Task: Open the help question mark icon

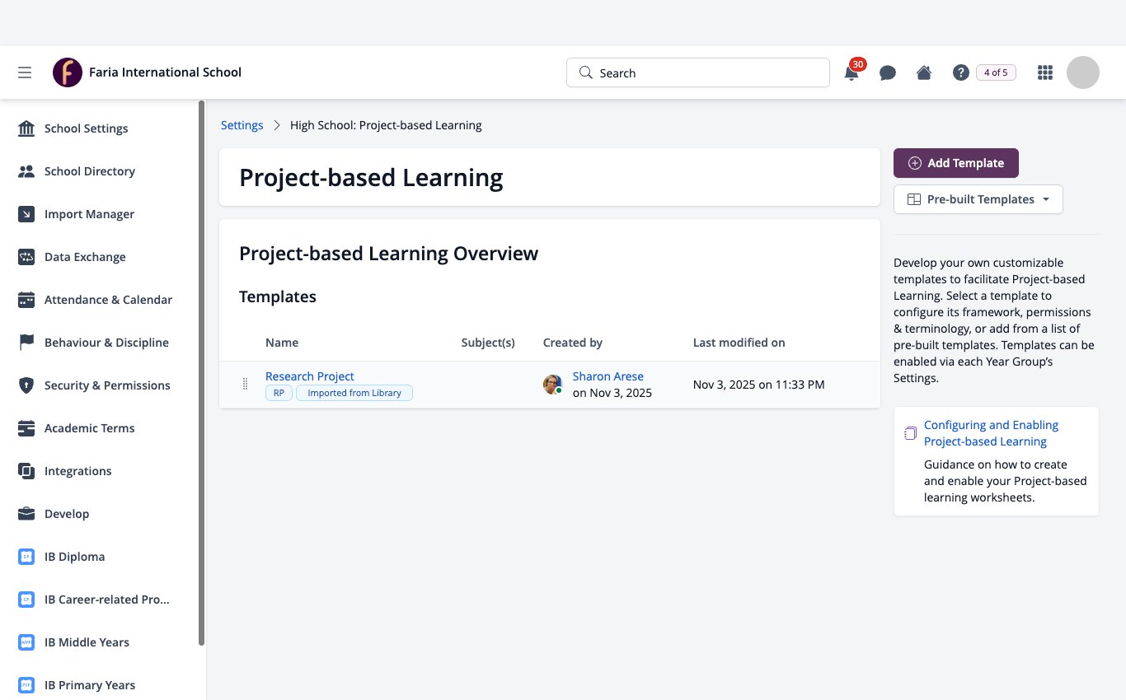Action: tap(960, 72)
